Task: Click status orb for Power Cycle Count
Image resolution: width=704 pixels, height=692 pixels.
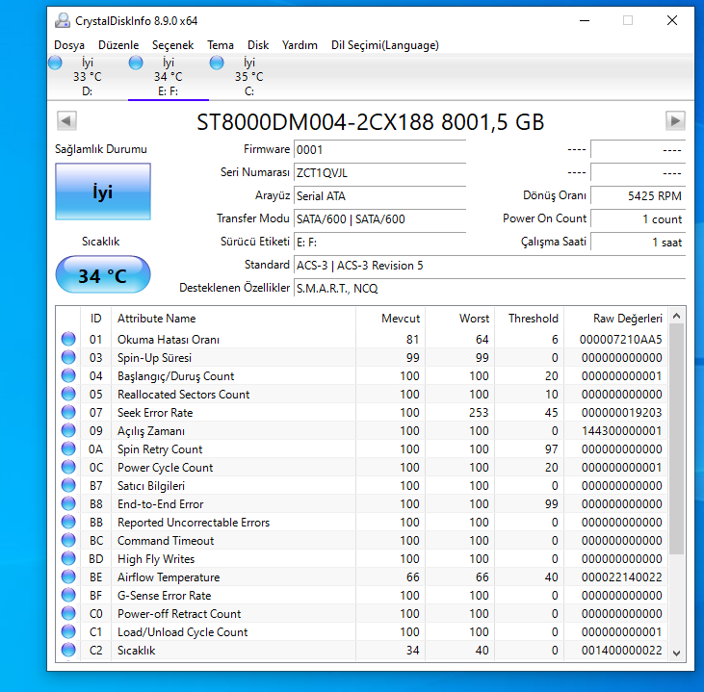Action: [68, 467]
